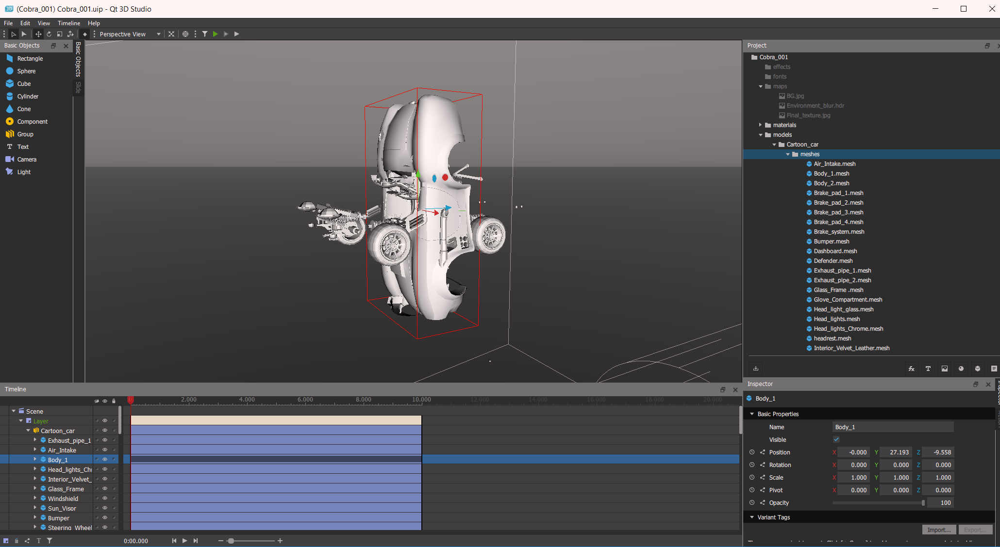
Task: Click the Opacity slider handle
Action: click(923, 503)
